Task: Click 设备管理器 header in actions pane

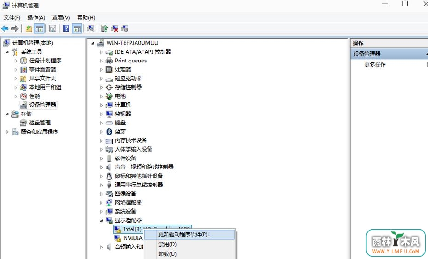Action: click(389, 54)
